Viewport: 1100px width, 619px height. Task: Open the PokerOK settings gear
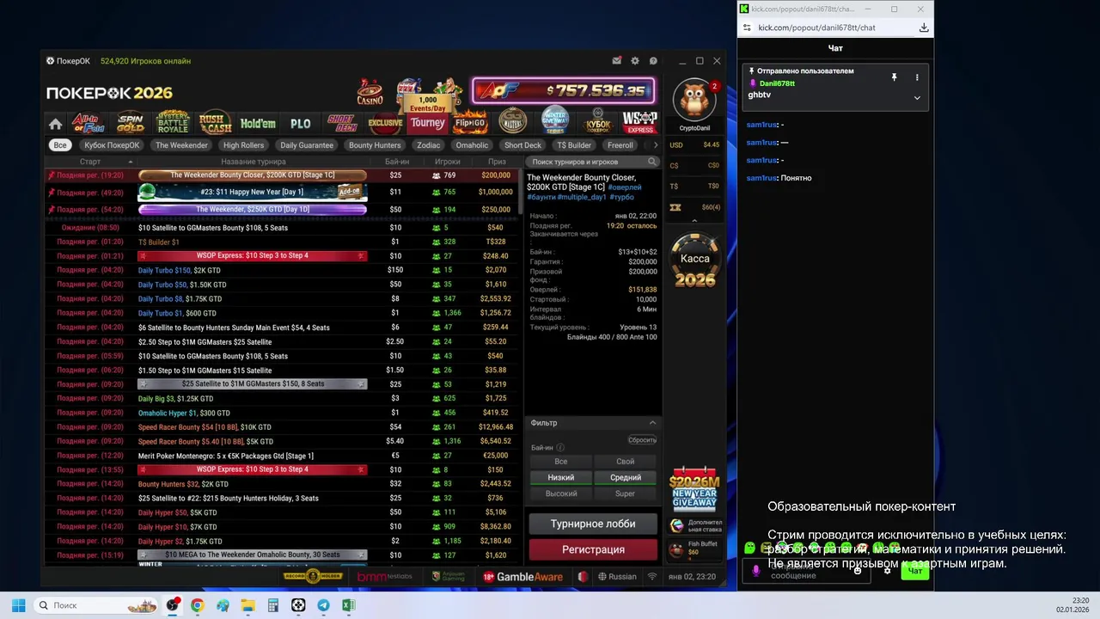(635, 61)
